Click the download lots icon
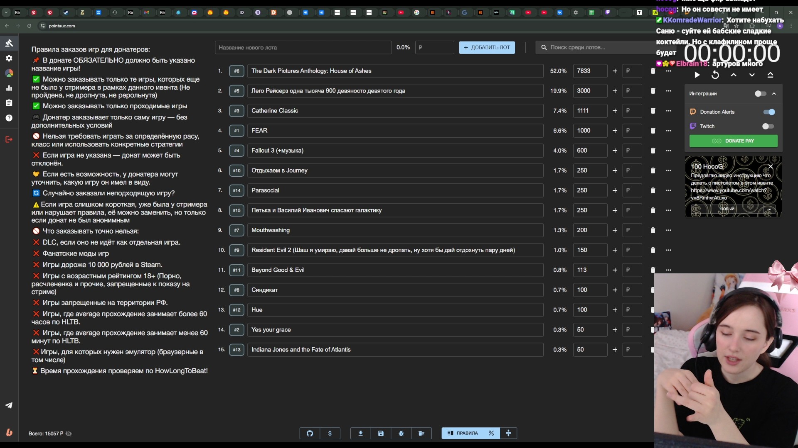The width and height of the screenshot is (798, 448). click(360, 433)
